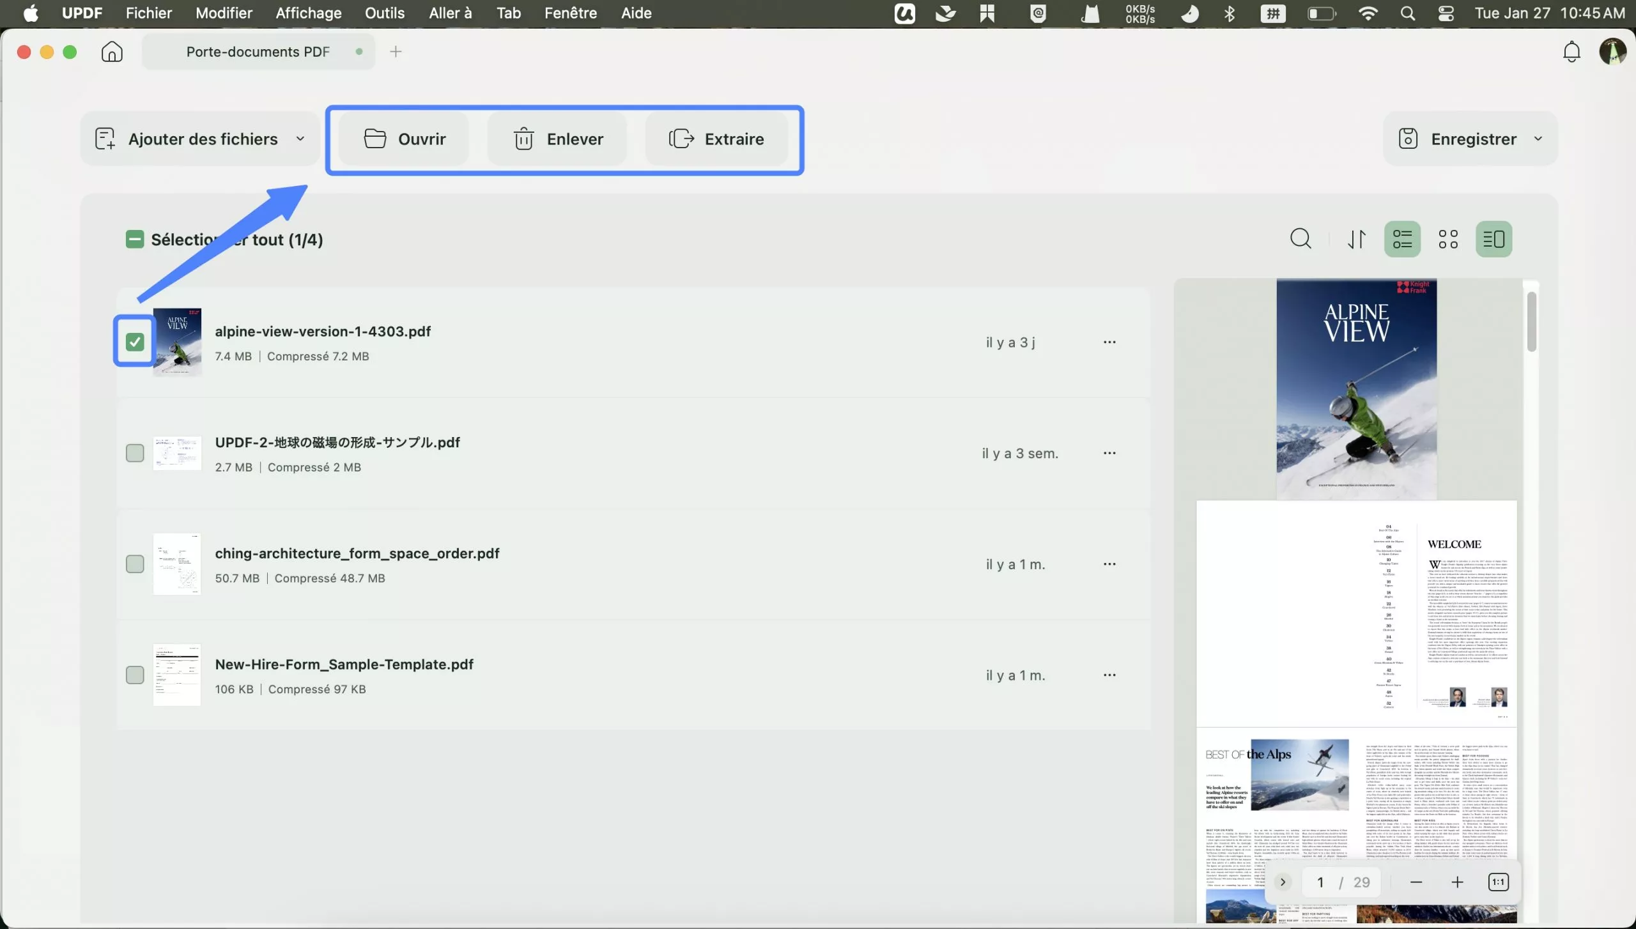
Task: Select the list view layout
Action: click(x=1403, y=238)
